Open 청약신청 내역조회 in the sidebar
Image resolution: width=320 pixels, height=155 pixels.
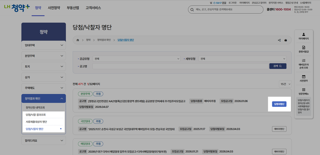point(35,107)
